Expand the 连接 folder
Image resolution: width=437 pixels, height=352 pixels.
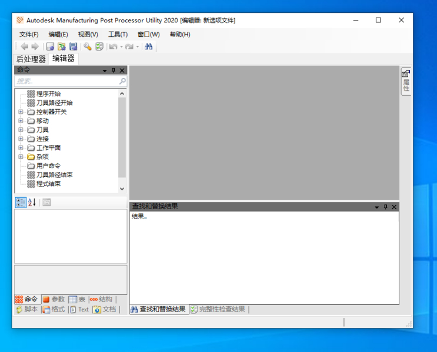click(21, 138)
